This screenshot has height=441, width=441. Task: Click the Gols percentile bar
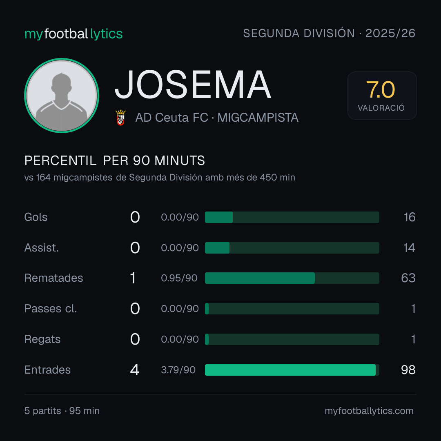[292, 217]
